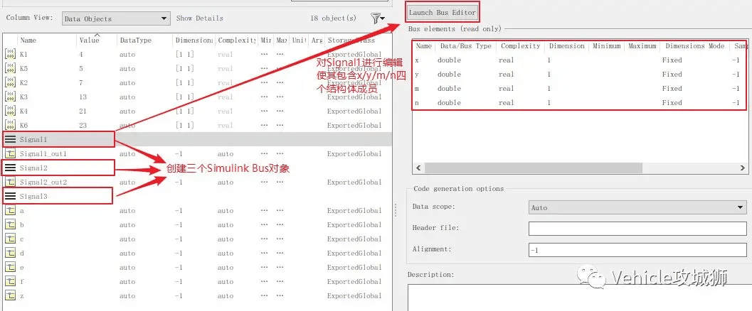This screenshot has width=752, height=311.
Task: Click the Signal1 row name
Action: pyautogui.click(x=33, y=139)
